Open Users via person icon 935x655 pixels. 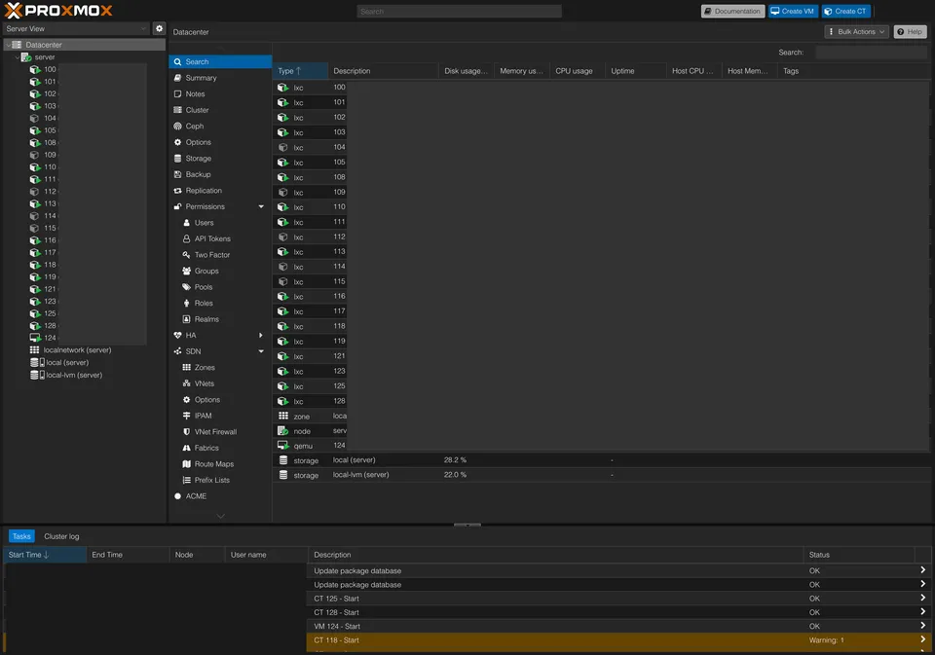[187, 223]
